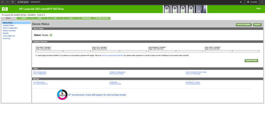The width and height of the screenshot is (265, 135).
Task: Click the Used Cyan Cartridge label
Action: click(x=100, y=47)
